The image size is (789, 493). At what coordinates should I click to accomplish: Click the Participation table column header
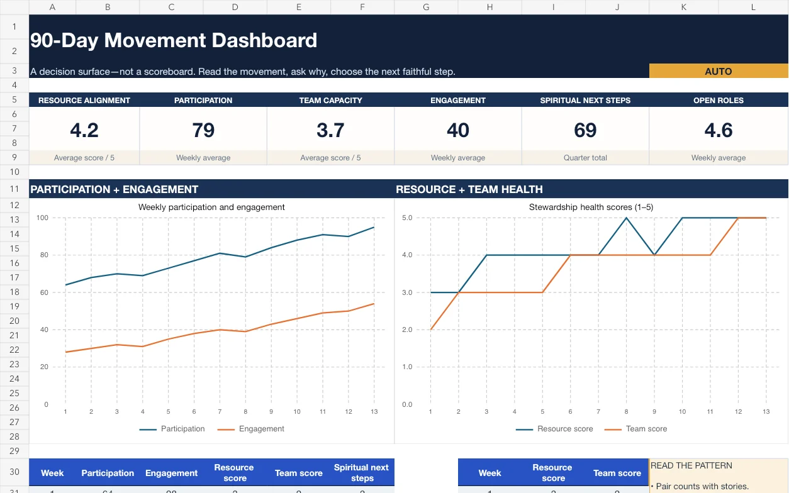coord(108,473)
